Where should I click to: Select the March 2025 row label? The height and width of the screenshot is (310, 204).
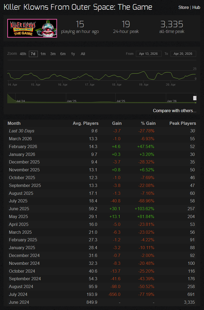coord(20,232)
